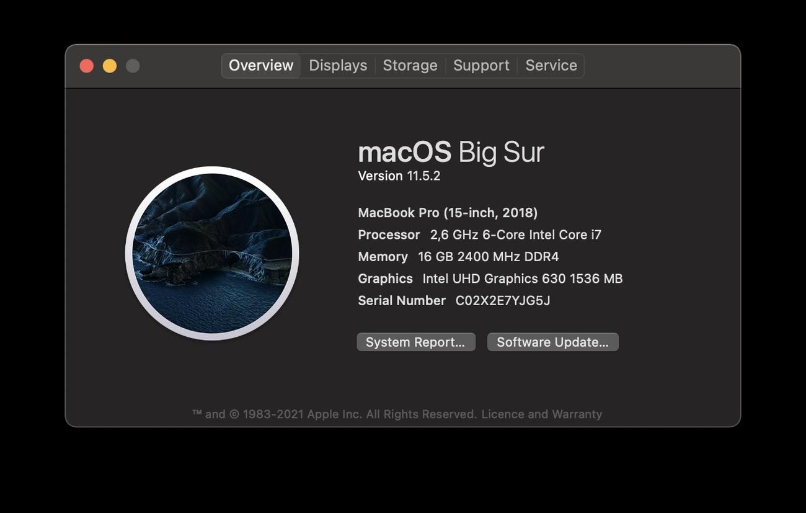Click the Version 11.5.2 text
Image resolution: width=806 pixels, height=513 pixels.
coord(399,176)
